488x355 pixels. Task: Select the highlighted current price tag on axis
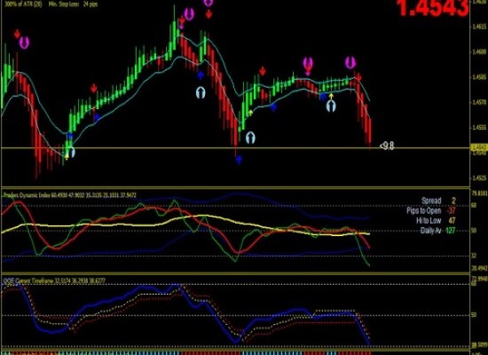click(478, 147)
